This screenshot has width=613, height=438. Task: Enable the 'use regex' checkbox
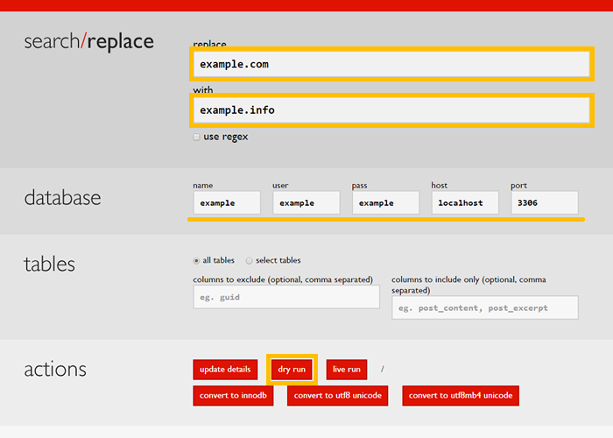pyautogui.click(x=196, y=137)
